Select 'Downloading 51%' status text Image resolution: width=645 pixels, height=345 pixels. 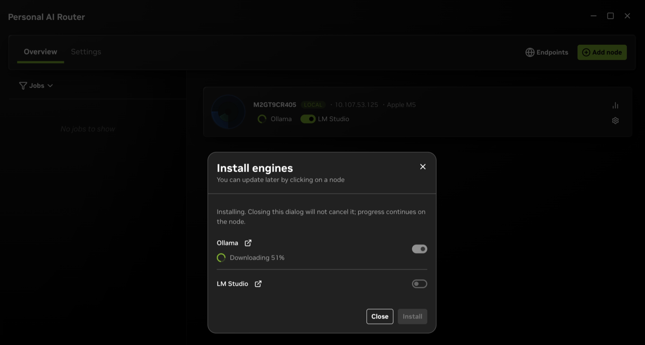pos(257,258)
